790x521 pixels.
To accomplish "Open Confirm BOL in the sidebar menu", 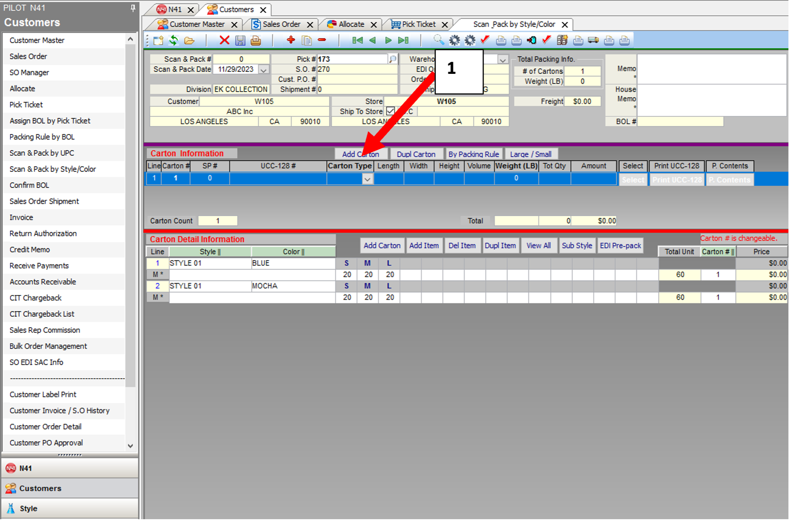I will pyautogui.click(x=29, y=185).
